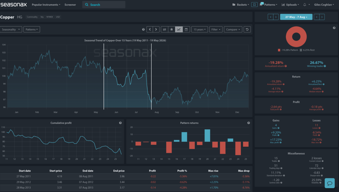339x192 pixels.
Task: Toggle the swap arrows view button
Action: 165,29
